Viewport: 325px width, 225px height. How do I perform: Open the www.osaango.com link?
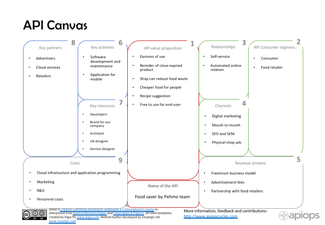[62, 221]
